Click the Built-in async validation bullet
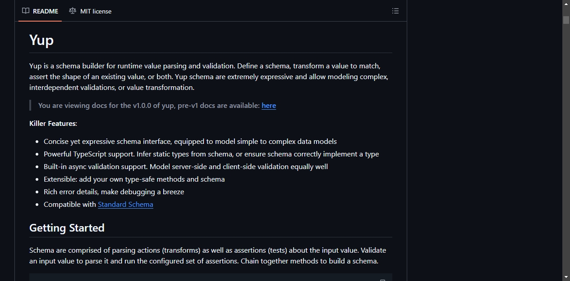The image size is (570, 281). pyautogui.click(x=186, y=166)
